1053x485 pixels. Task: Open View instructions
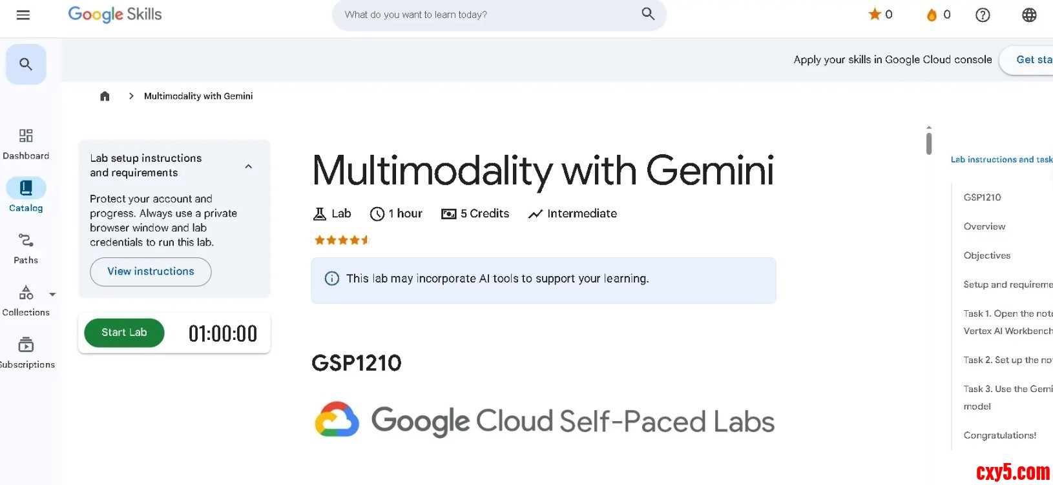coord(151,272)
